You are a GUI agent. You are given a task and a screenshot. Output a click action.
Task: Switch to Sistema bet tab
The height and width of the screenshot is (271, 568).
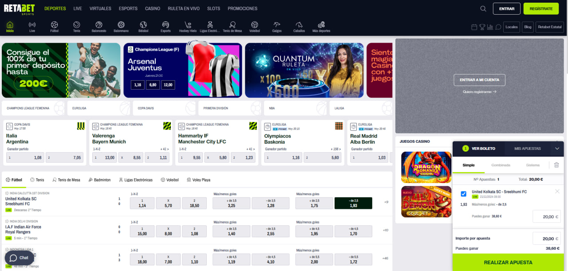tap(533, 165)
